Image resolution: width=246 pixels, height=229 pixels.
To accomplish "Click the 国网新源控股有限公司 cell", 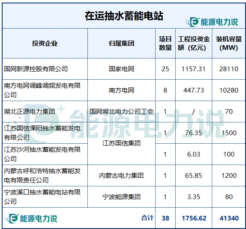I will (x=45, y=69).
